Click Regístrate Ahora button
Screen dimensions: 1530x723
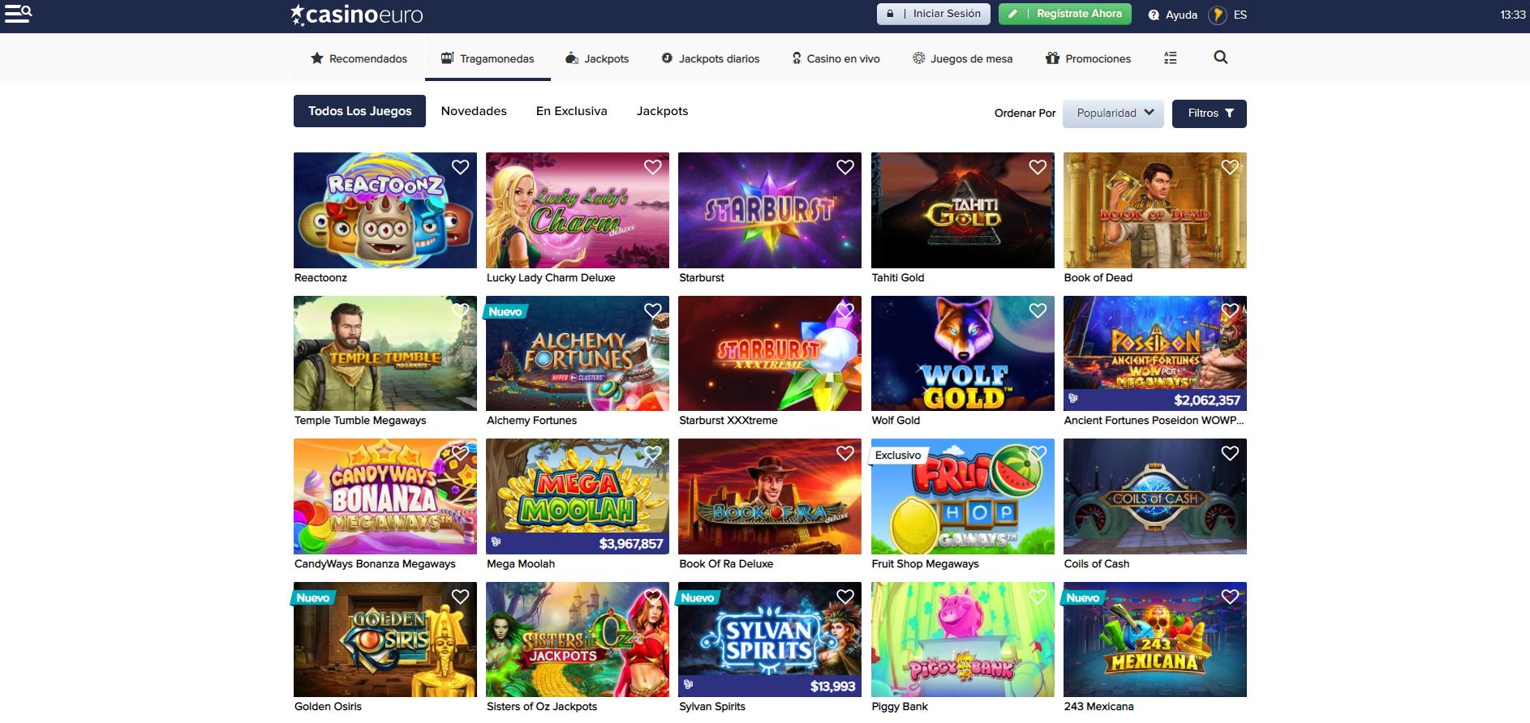tap(1064, 14)
